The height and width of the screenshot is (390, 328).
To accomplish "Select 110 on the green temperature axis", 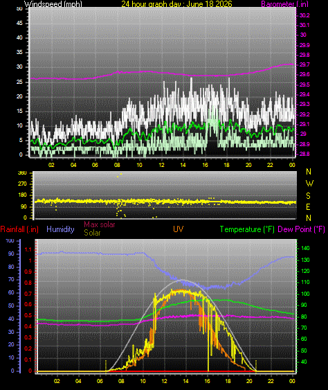I will [305, 283].
